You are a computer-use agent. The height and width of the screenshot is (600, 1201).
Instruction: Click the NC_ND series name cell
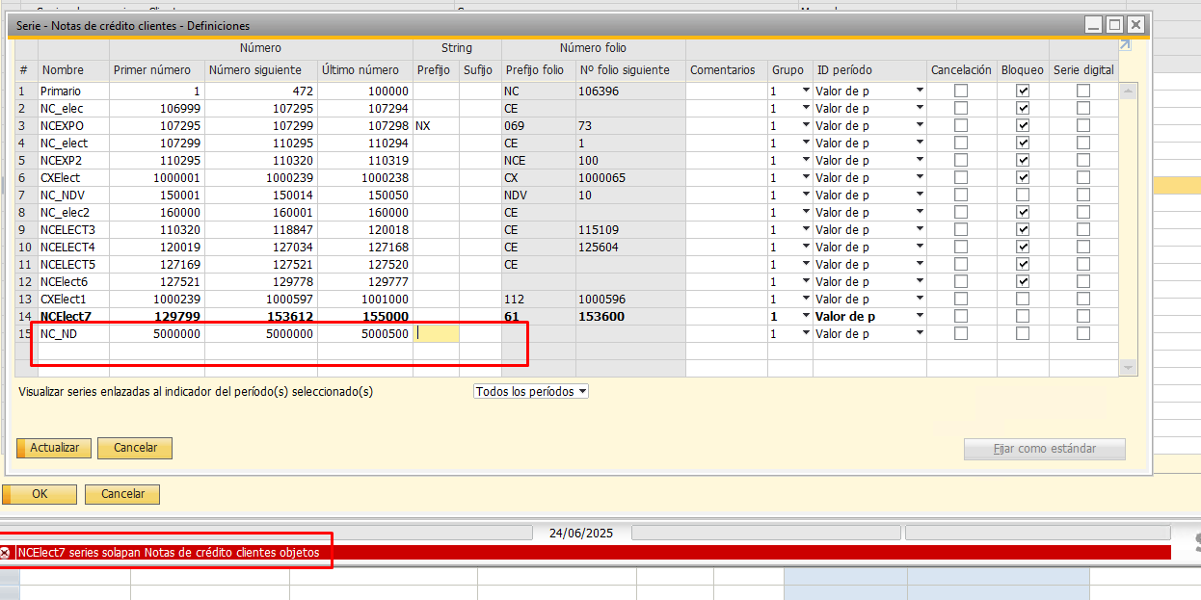73,333
